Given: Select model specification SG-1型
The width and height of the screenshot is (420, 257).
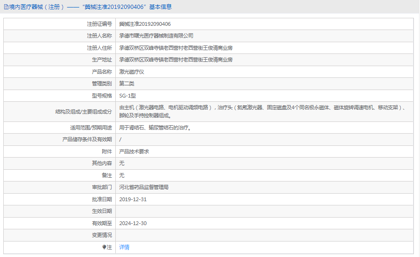Looking at the screenshot, I should click(127, 96).
